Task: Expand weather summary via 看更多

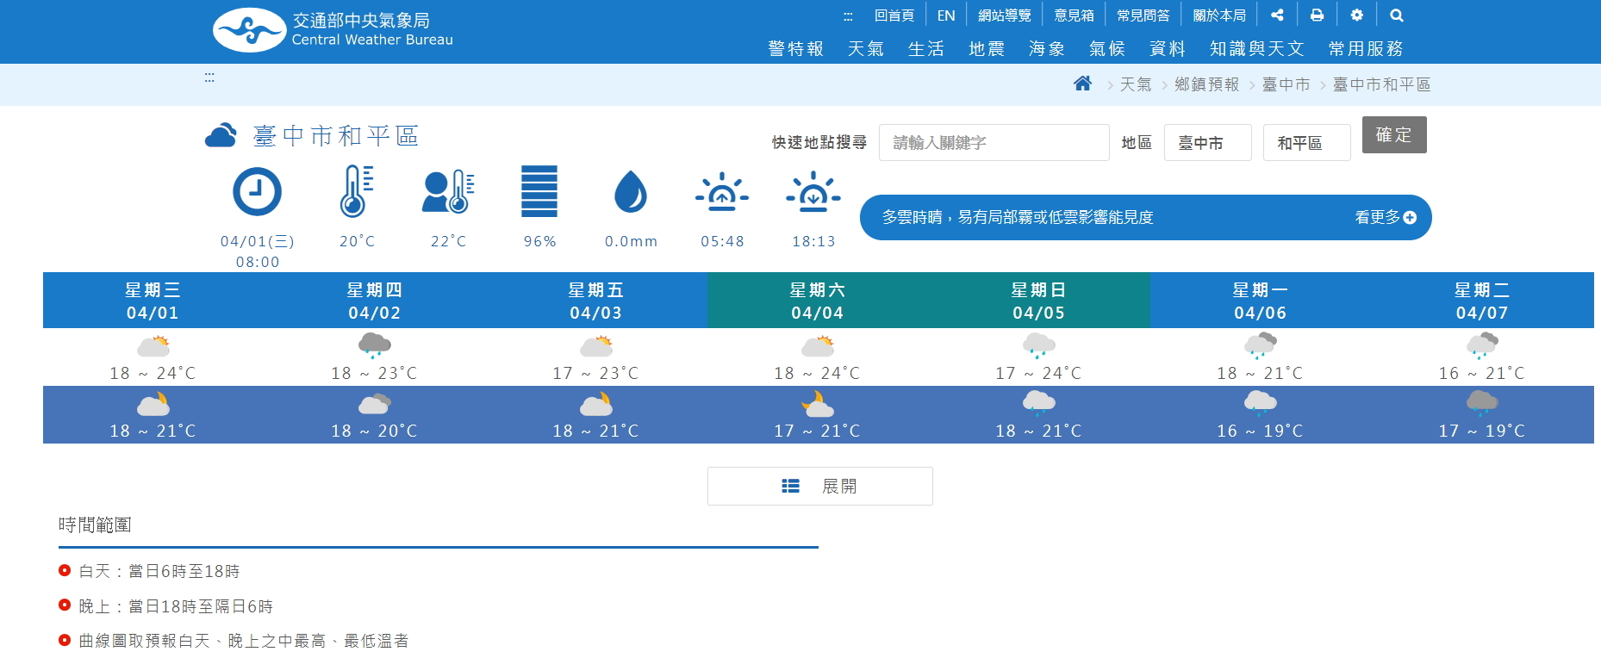Action: [1385, 217]
